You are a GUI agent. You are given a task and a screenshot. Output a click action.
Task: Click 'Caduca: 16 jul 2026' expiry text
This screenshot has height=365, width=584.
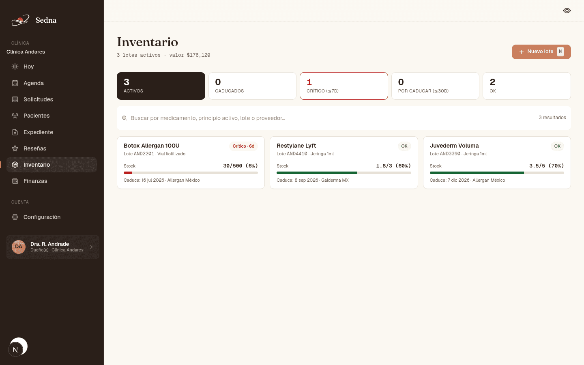click(144, 180)
